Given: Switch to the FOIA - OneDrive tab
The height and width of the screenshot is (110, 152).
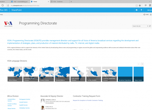Looking at the screenshot, I should point(60,1).
